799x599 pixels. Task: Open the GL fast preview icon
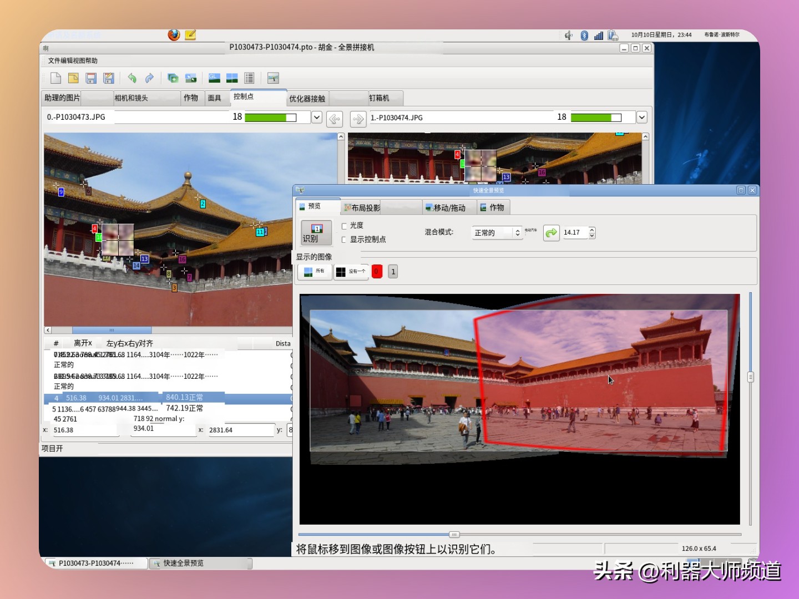click(x=214, y=78)
